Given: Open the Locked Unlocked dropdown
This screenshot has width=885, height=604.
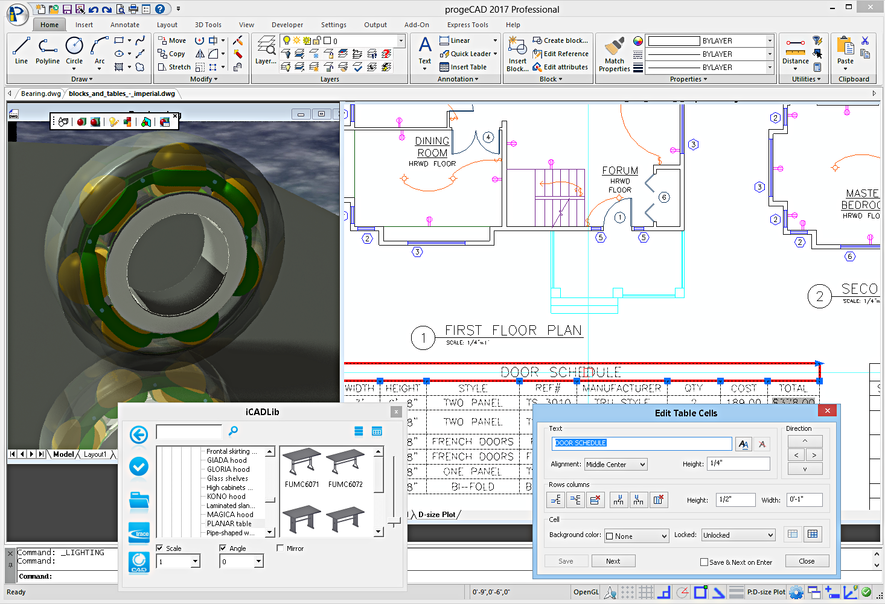Looking at the screenshot, I should 738,535.
